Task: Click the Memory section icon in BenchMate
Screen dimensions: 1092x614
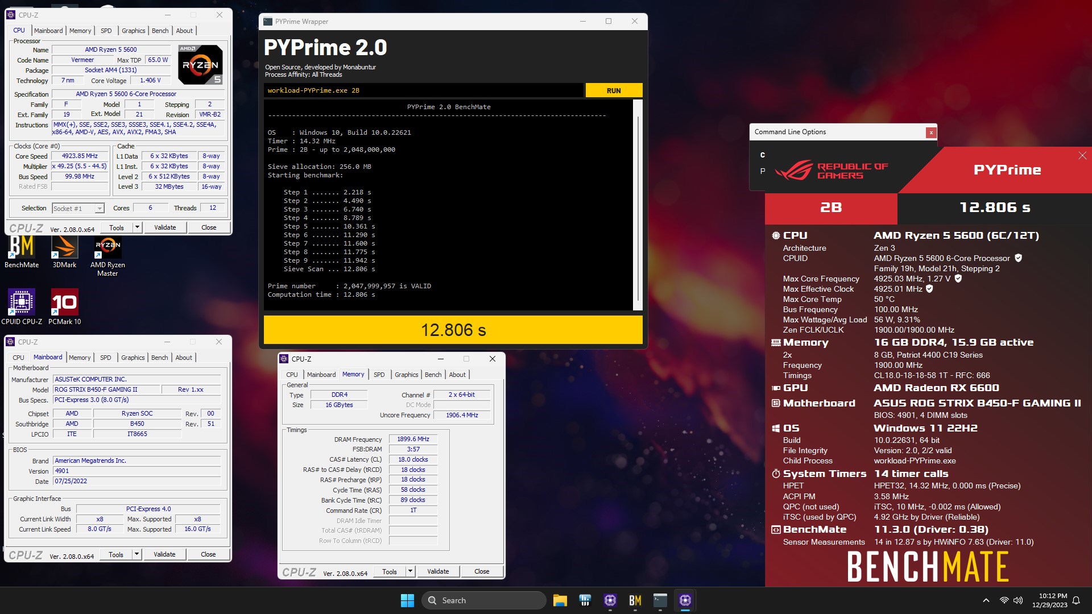Action: 776,342
